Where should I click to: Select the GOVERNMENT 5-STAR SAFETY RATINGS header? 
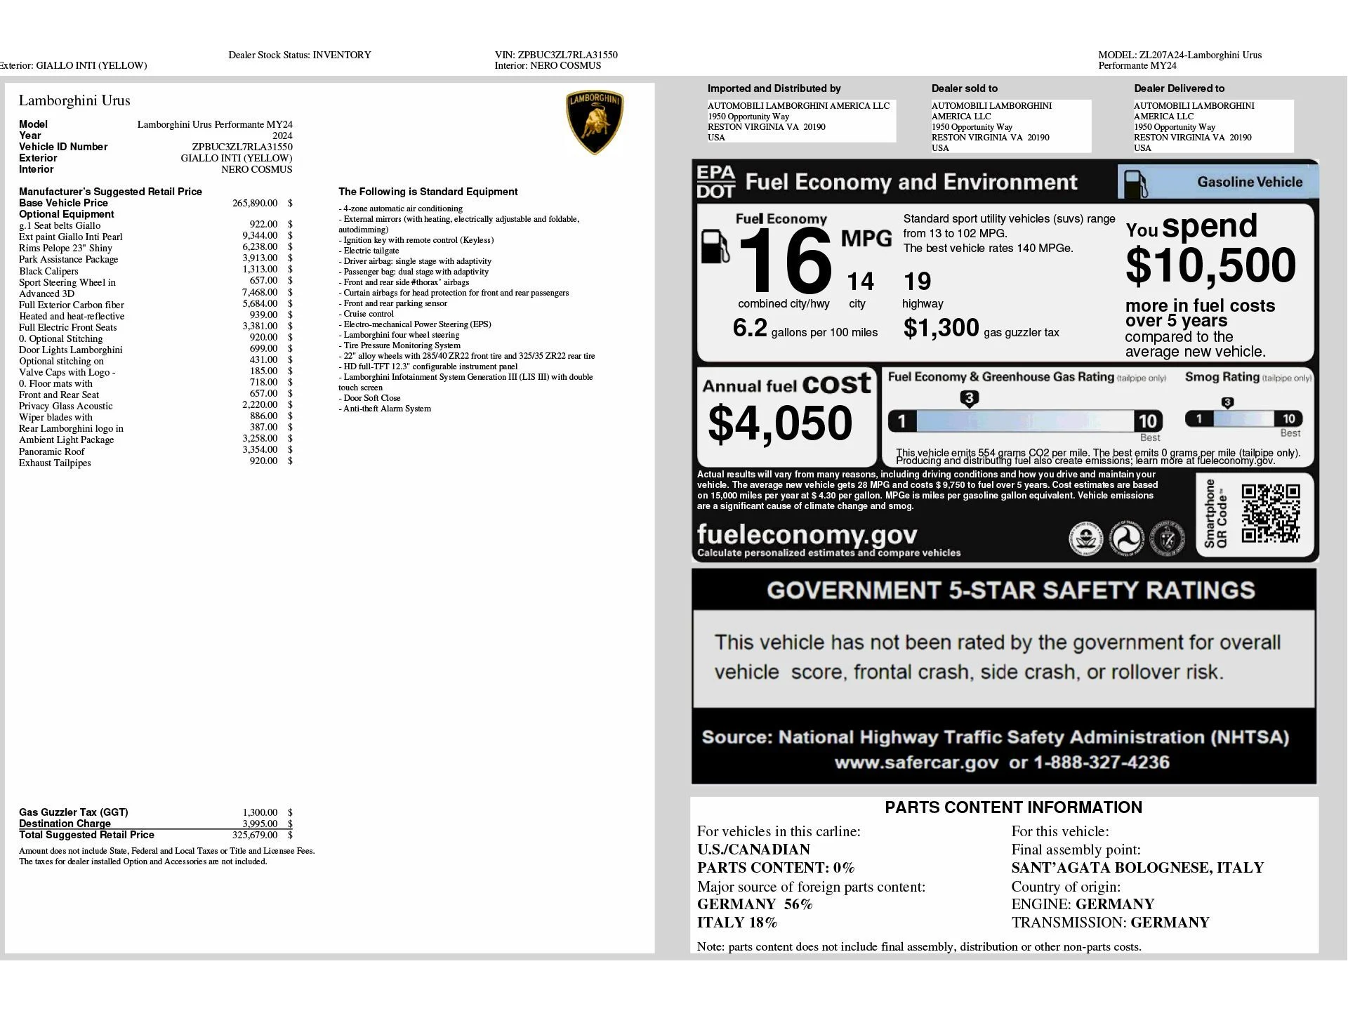click(1011, 590)
